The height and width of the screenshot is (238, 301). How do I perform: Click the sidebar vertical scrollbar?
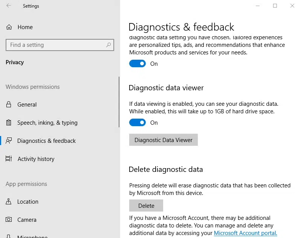119,102
